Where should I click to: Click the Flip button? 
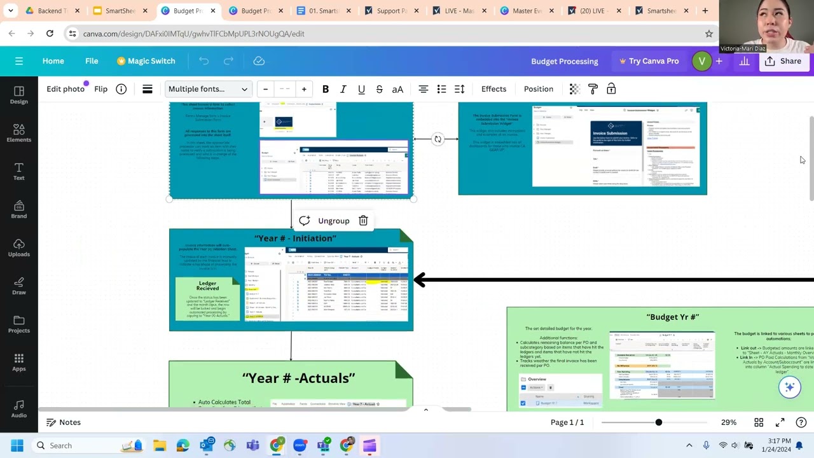100,89
